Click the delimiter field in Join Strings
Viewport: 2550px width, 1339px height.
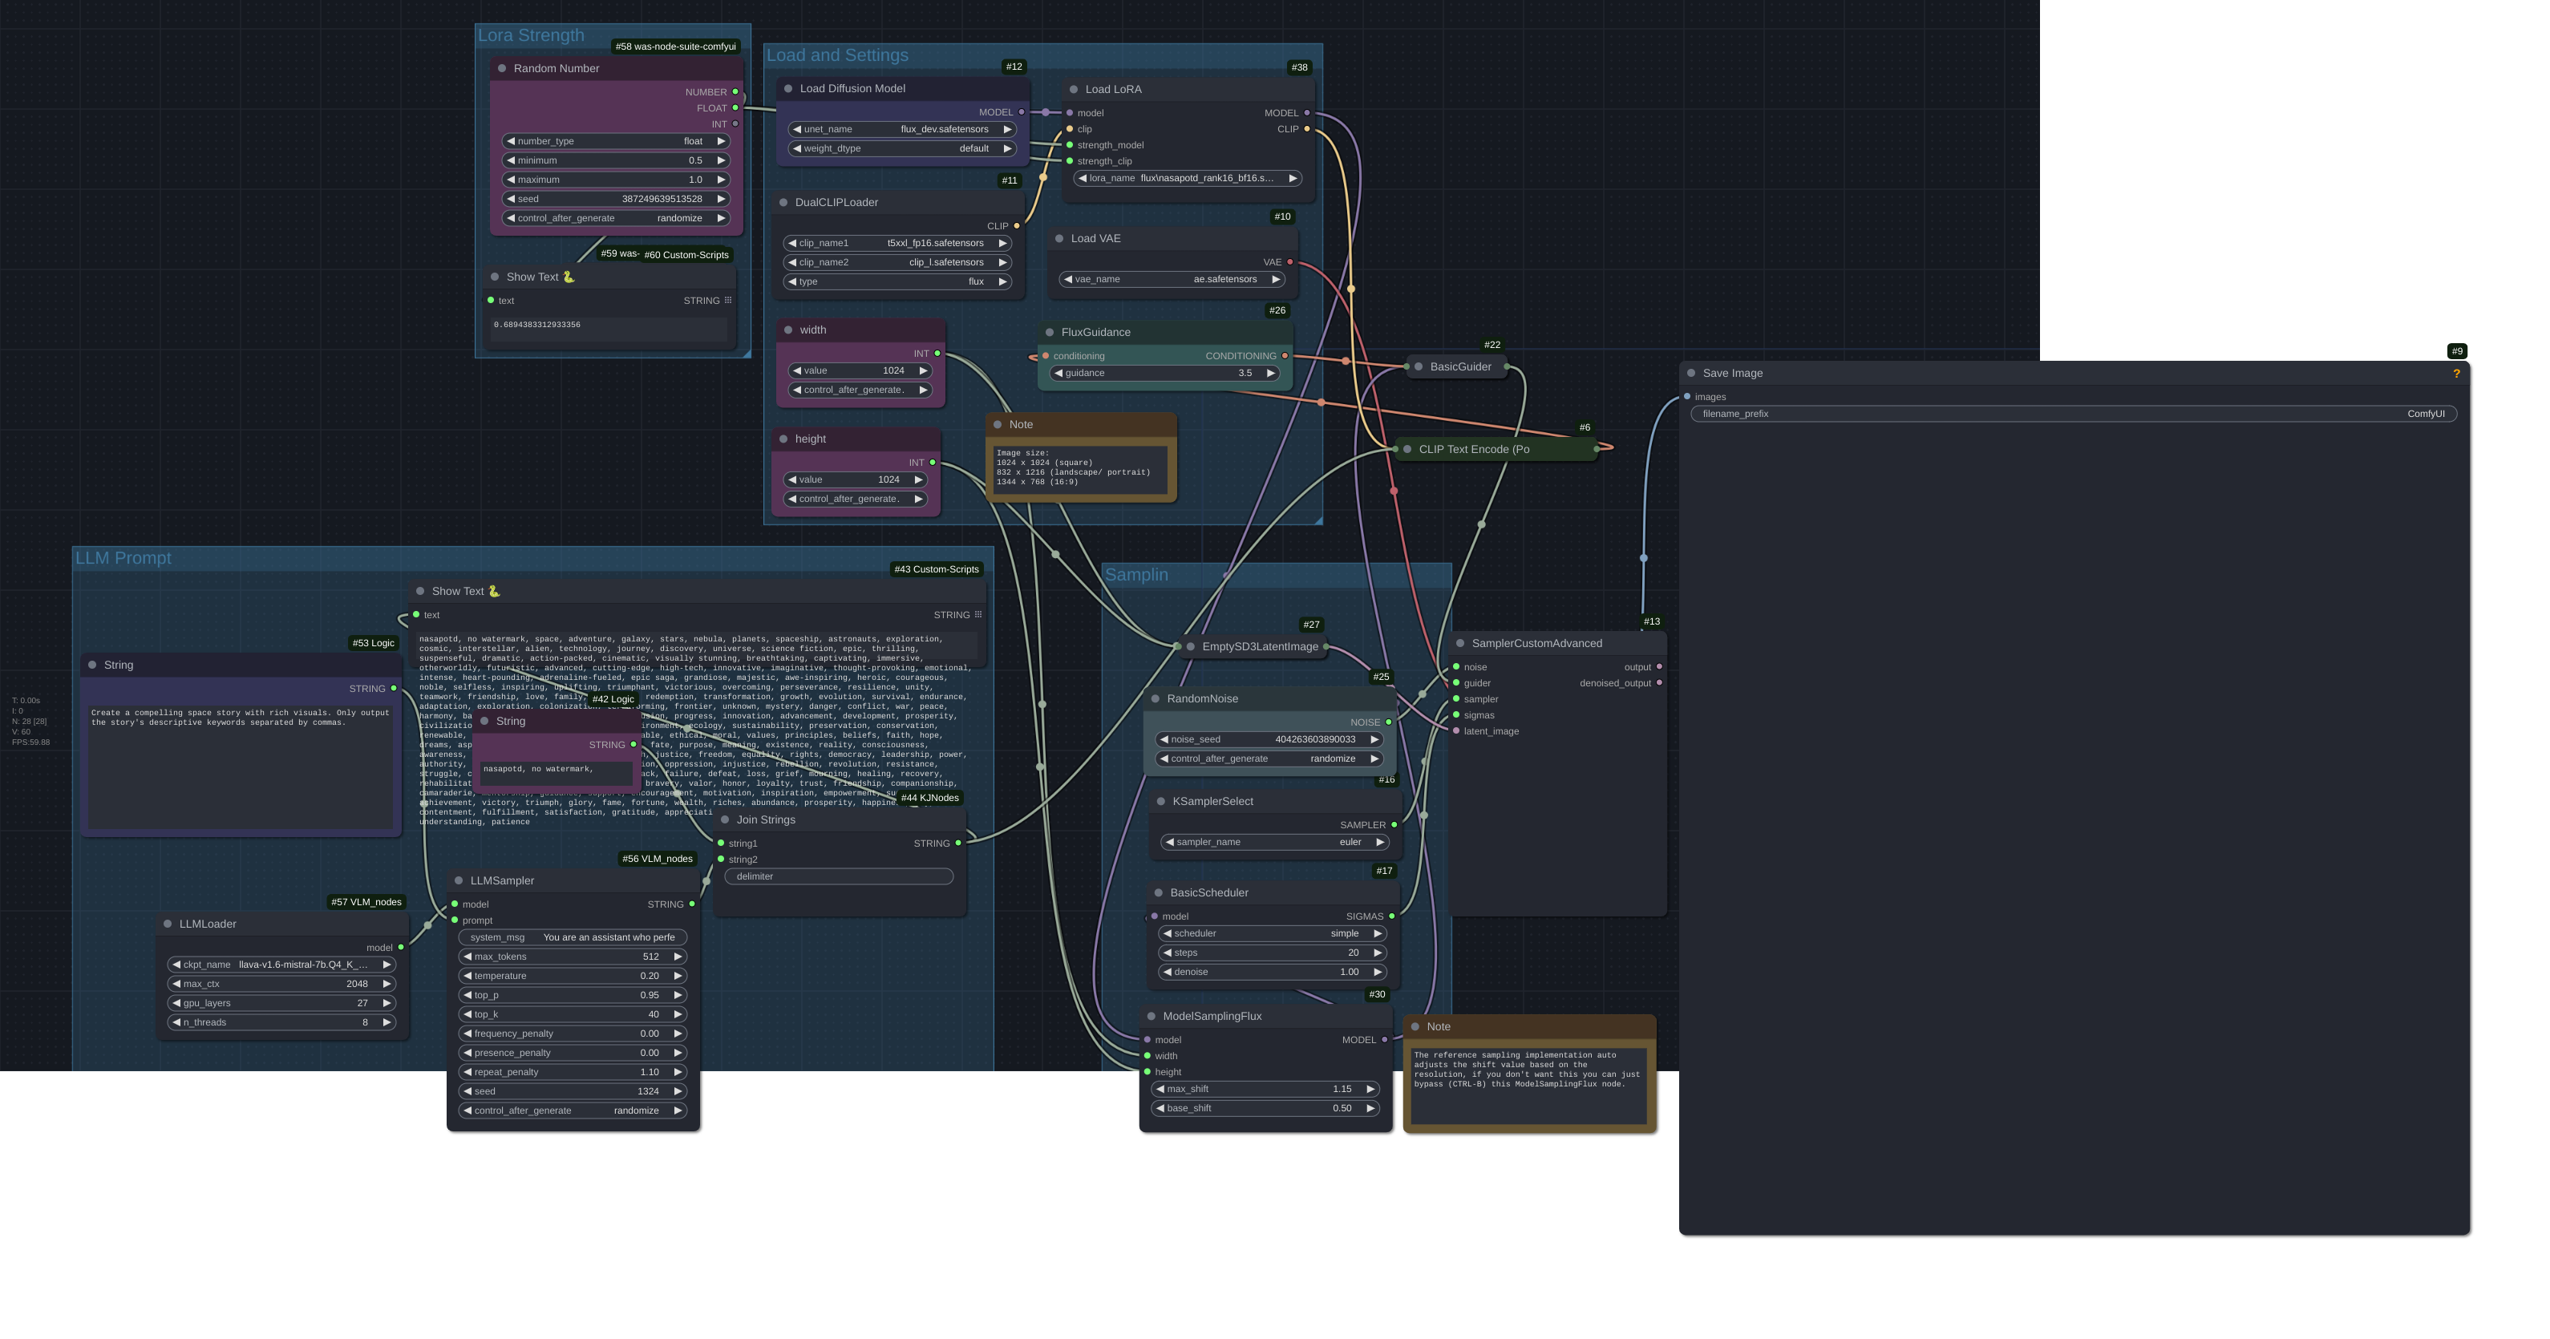click(840, 877)
